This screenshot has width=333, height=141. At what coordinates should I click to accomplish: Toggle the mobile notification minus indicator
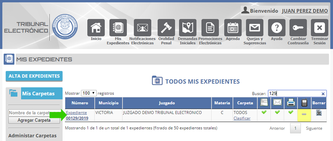point(304,114)
